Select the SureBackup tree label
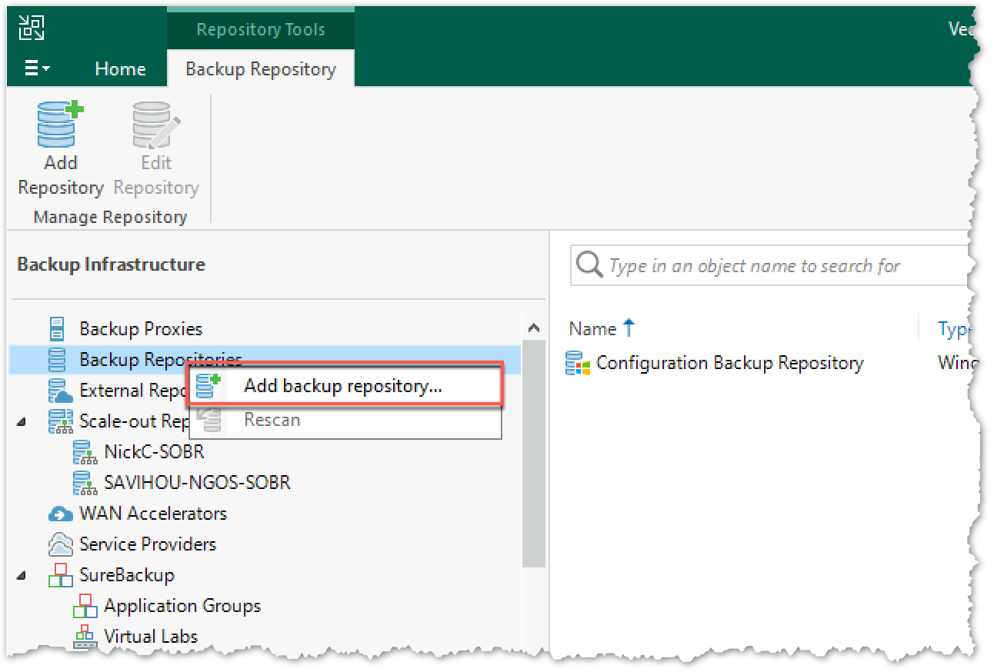The width and height of the screenshot is (994, 672). click(x=127, y=575)
